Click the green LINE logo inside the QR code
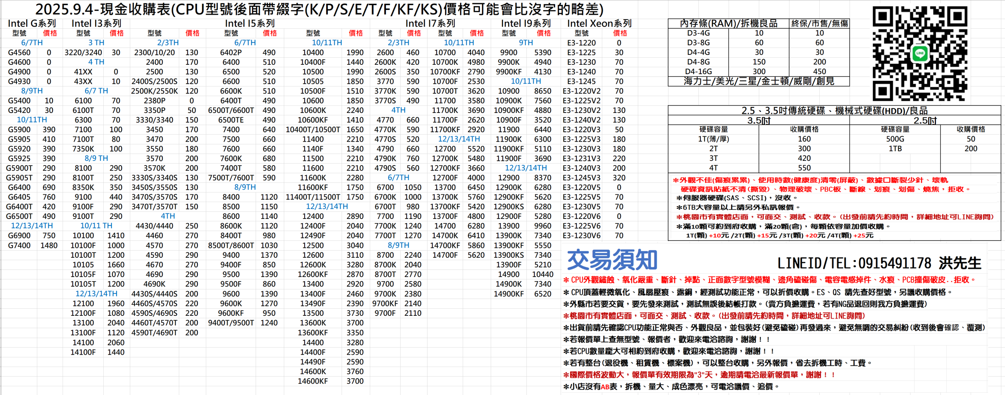 pyautogui.click(x=920, y=53)
